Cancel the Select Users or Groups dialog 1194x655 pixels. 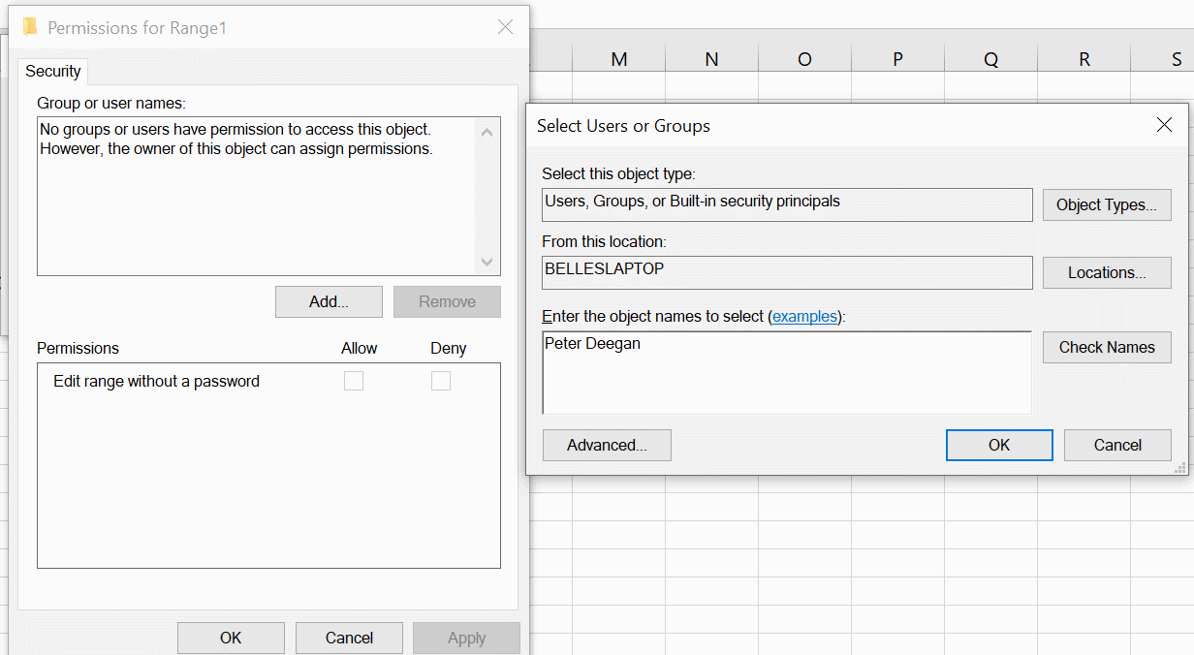(x=1116, y=446)
